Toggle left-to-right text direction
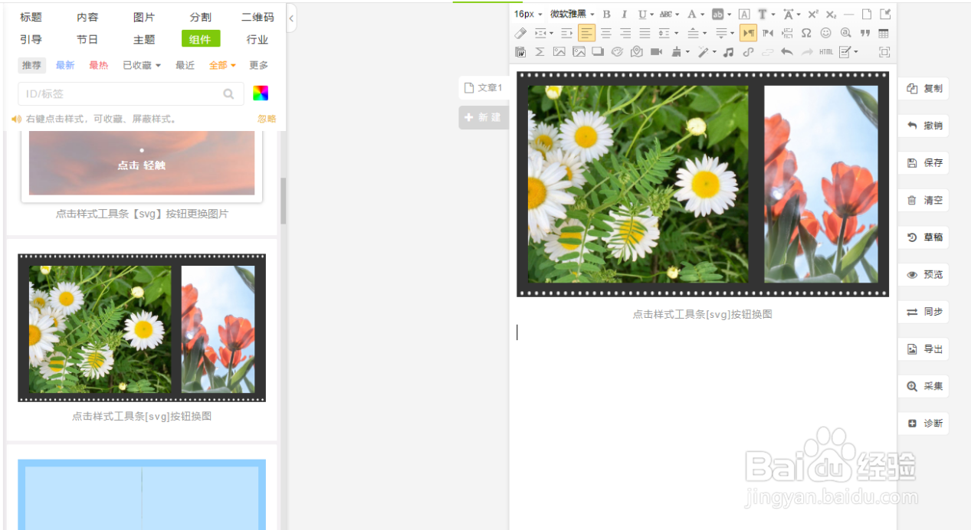 (748, 33)
